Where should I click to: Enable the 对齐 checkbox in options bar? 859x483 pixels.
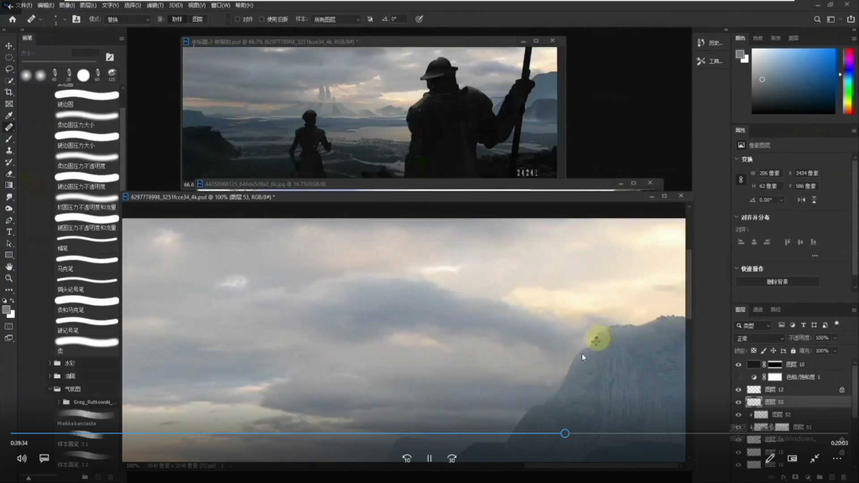[237, 18]
